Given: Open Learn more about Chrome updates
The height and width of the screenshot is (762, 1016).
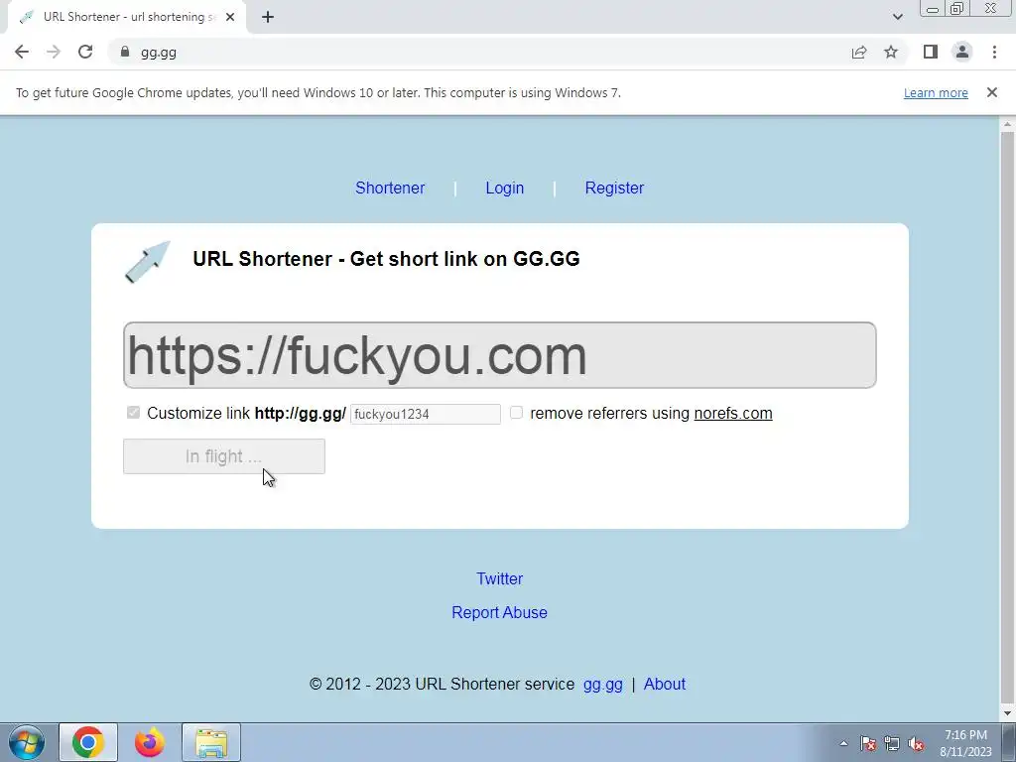Looking at the screenshot, I should pyautogui.click(x=936, y=92).
